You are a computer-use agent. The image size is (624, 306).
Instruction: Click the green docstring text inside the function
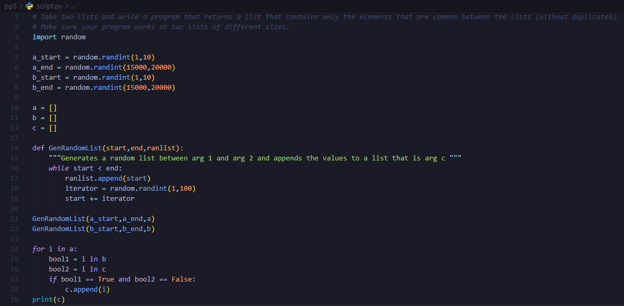coord(255,158)
